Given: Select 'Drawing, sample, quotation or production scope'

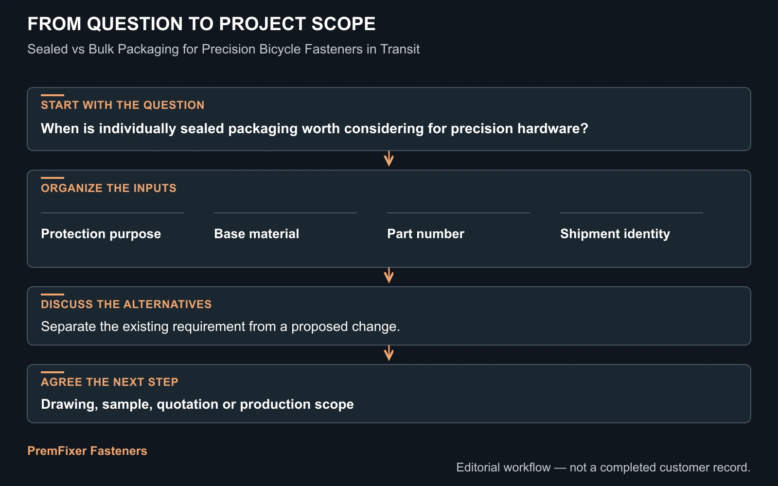Looking at the screenshot, I should pyautogui.click(x=197, y=404).
